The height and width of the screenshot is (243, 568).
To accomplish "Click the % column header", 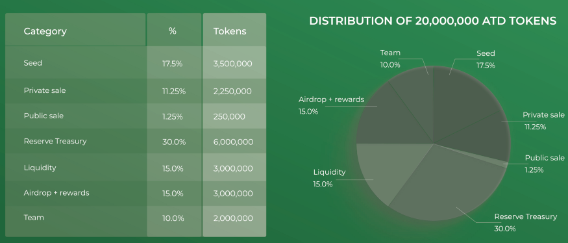I will tap(173, 31).
